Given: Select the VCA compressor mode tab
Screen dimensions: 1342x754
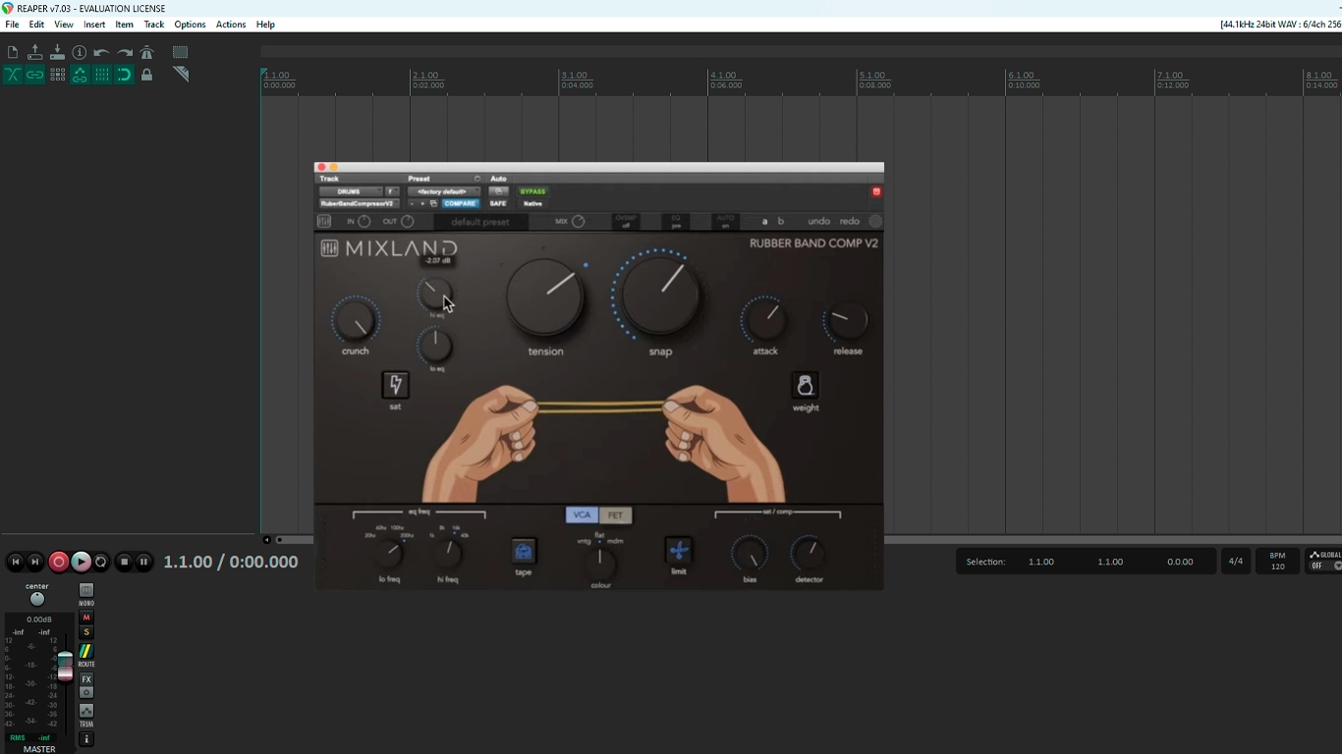Looking at the screenshot, I should pos(583,515).
